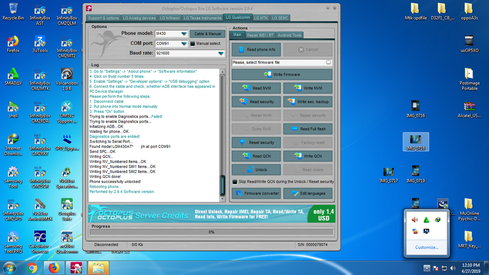Launch Internet Download Manager desktop shortcut
Image resolution: width=489 pixels, height=275 pixels.
click(13, 145)
